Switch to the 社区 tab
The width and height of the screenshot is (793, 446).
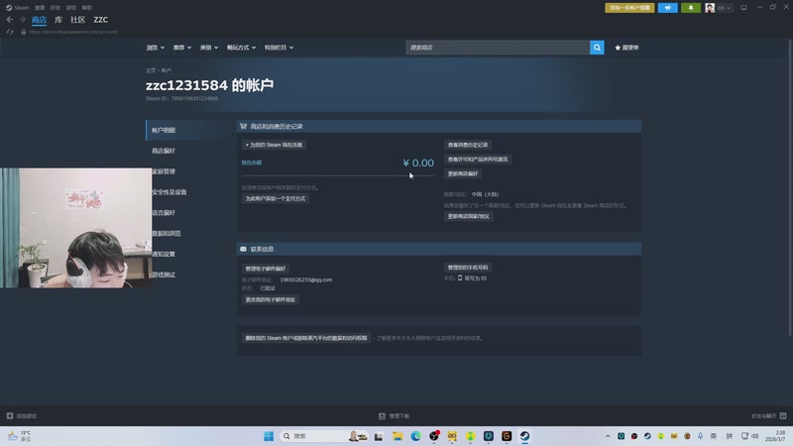(78, 20)
